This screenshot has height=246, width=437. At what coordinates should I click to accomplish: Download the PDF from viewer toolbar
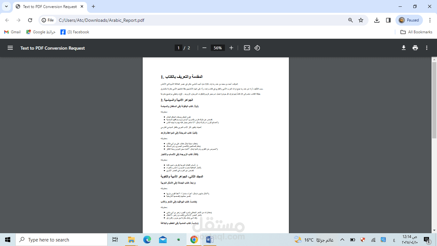point(404,48)
